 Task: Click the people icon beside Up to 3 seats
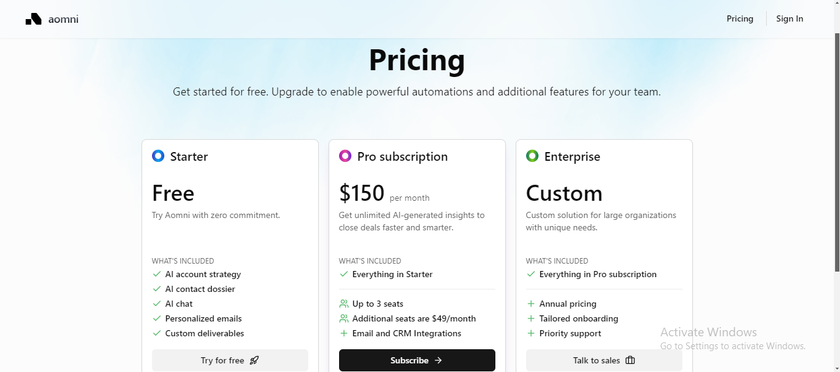[x=344, y=304]
